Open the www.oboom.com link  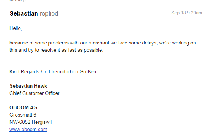click(28, 129)
